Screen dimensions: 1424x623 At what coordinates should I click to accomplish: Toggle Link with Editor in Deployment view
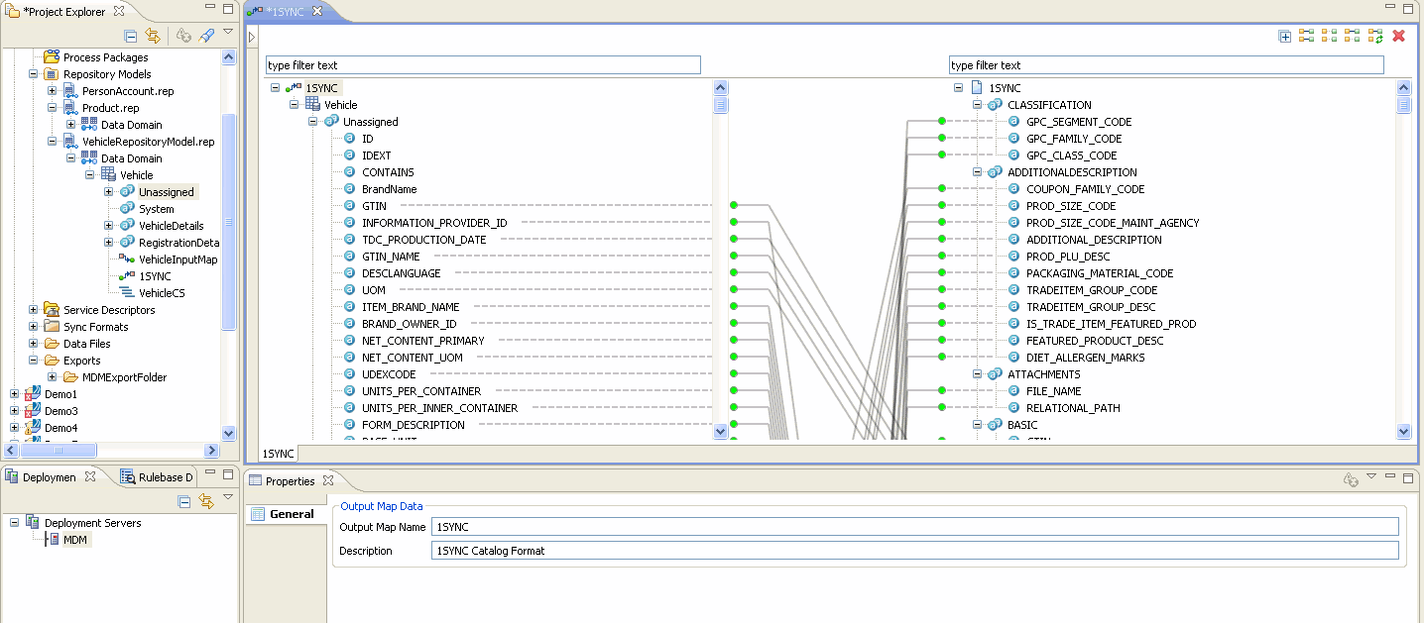(x=205, y=501)
